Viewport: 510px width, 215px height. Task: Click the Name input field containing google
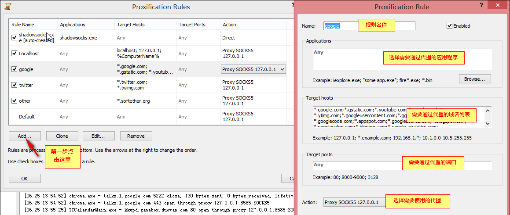pyautogui.click(x=370, y=26)
